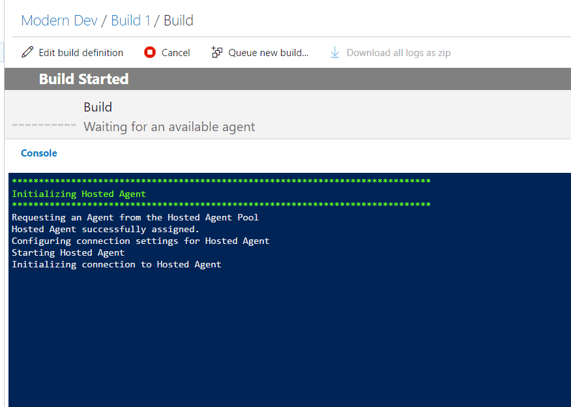The image size is (571, 407).
Task: Click the pencil edit icon
Action: click(x=27, y=52)
